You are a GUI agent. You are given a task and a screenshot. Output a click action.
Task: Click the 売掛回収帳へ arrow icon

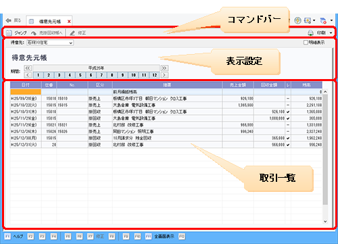34,33
